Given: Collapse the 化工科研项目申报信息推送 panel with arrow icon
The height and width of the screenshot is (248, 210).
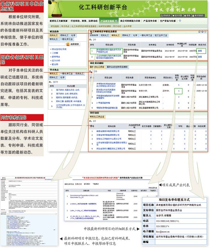Looking at the screenshot, I should point(205,32).
